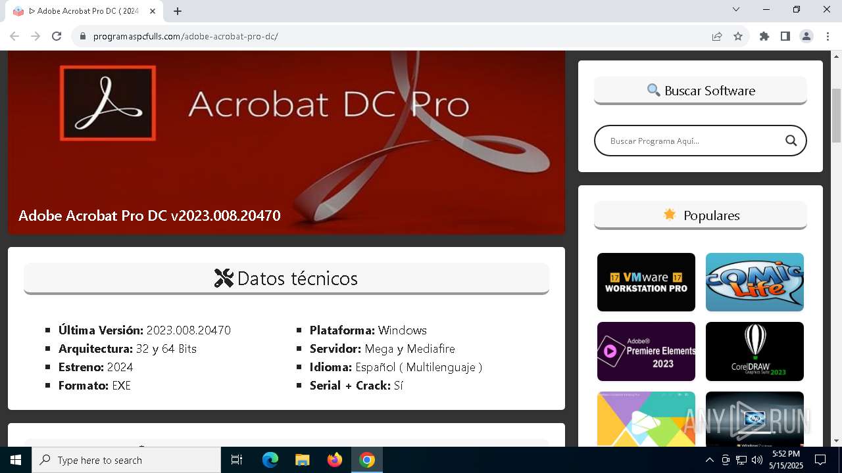842x473 pixels.
Task: Open the VMware Workstation Pro thumbnail
Action: [x=646, y=282]
